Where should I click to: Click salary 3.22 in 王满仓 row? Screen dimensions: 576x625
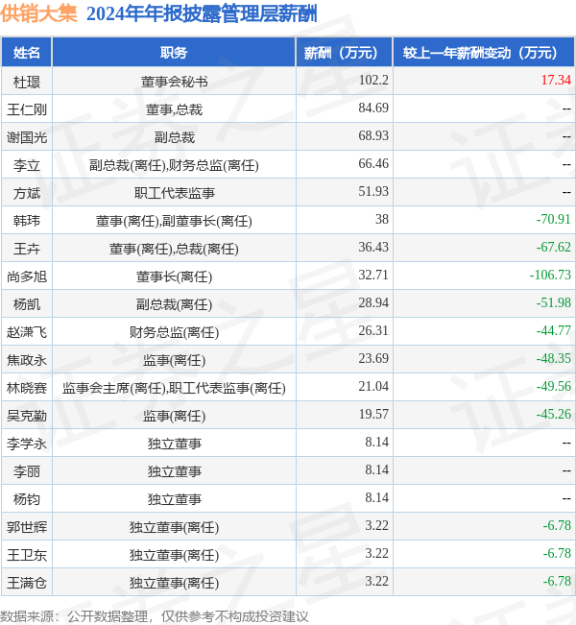pyautogui.click(x=376, y=582)
